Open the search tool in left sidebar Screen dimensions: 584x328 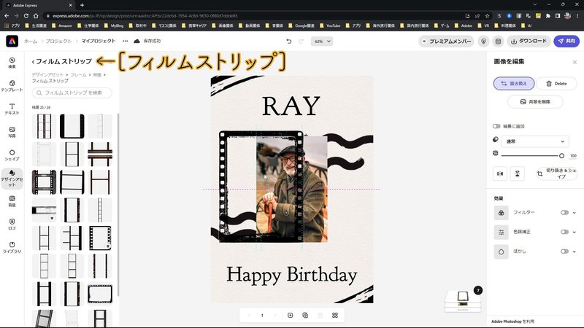[x=12, y=63]
